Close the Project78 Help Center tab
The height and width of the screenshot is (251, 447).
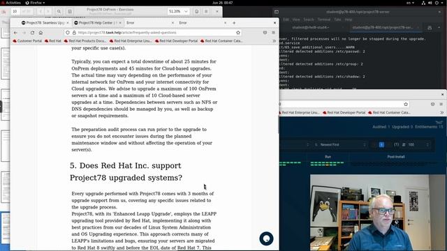120,23
